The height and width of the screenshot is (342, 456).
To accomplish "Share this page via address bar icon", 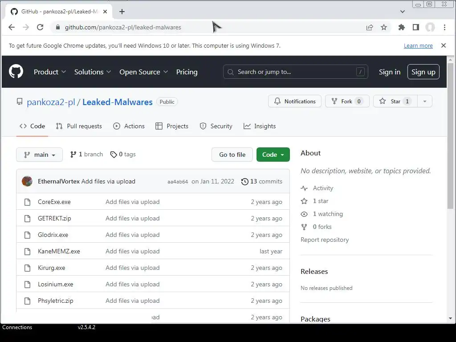I will 370,27.
